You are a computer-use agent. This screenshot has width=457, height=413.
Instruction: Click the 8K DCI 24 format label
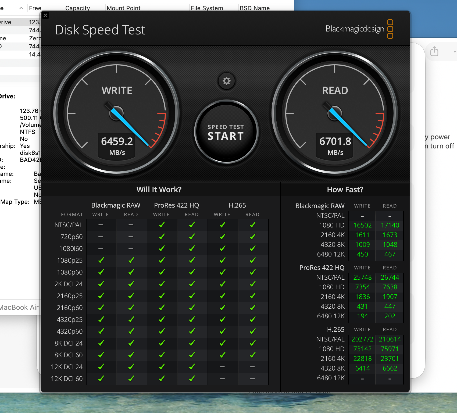[69, 343]
